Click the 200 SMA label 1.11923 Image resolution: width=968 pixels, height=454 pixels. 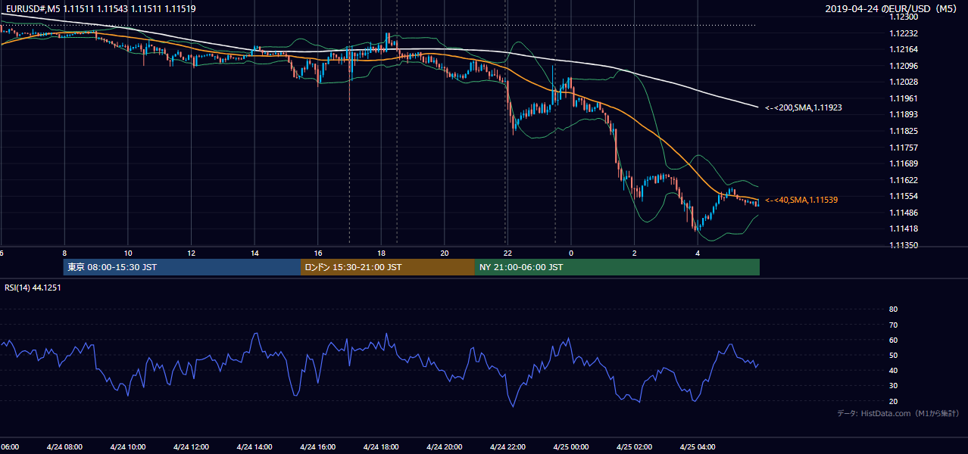[x=804, y=107]
